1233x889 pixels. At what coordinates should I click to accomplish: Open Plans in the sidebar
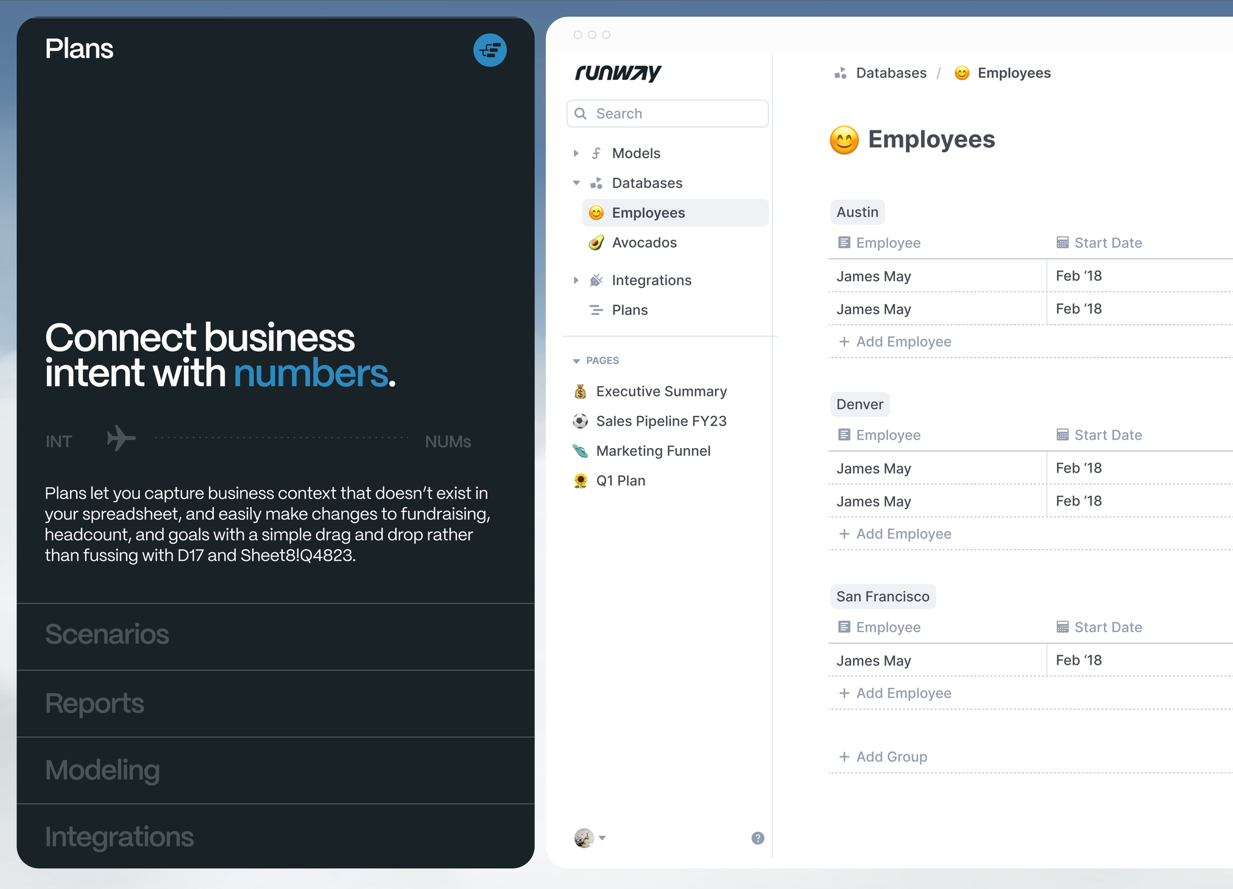(x=629, y=310)
